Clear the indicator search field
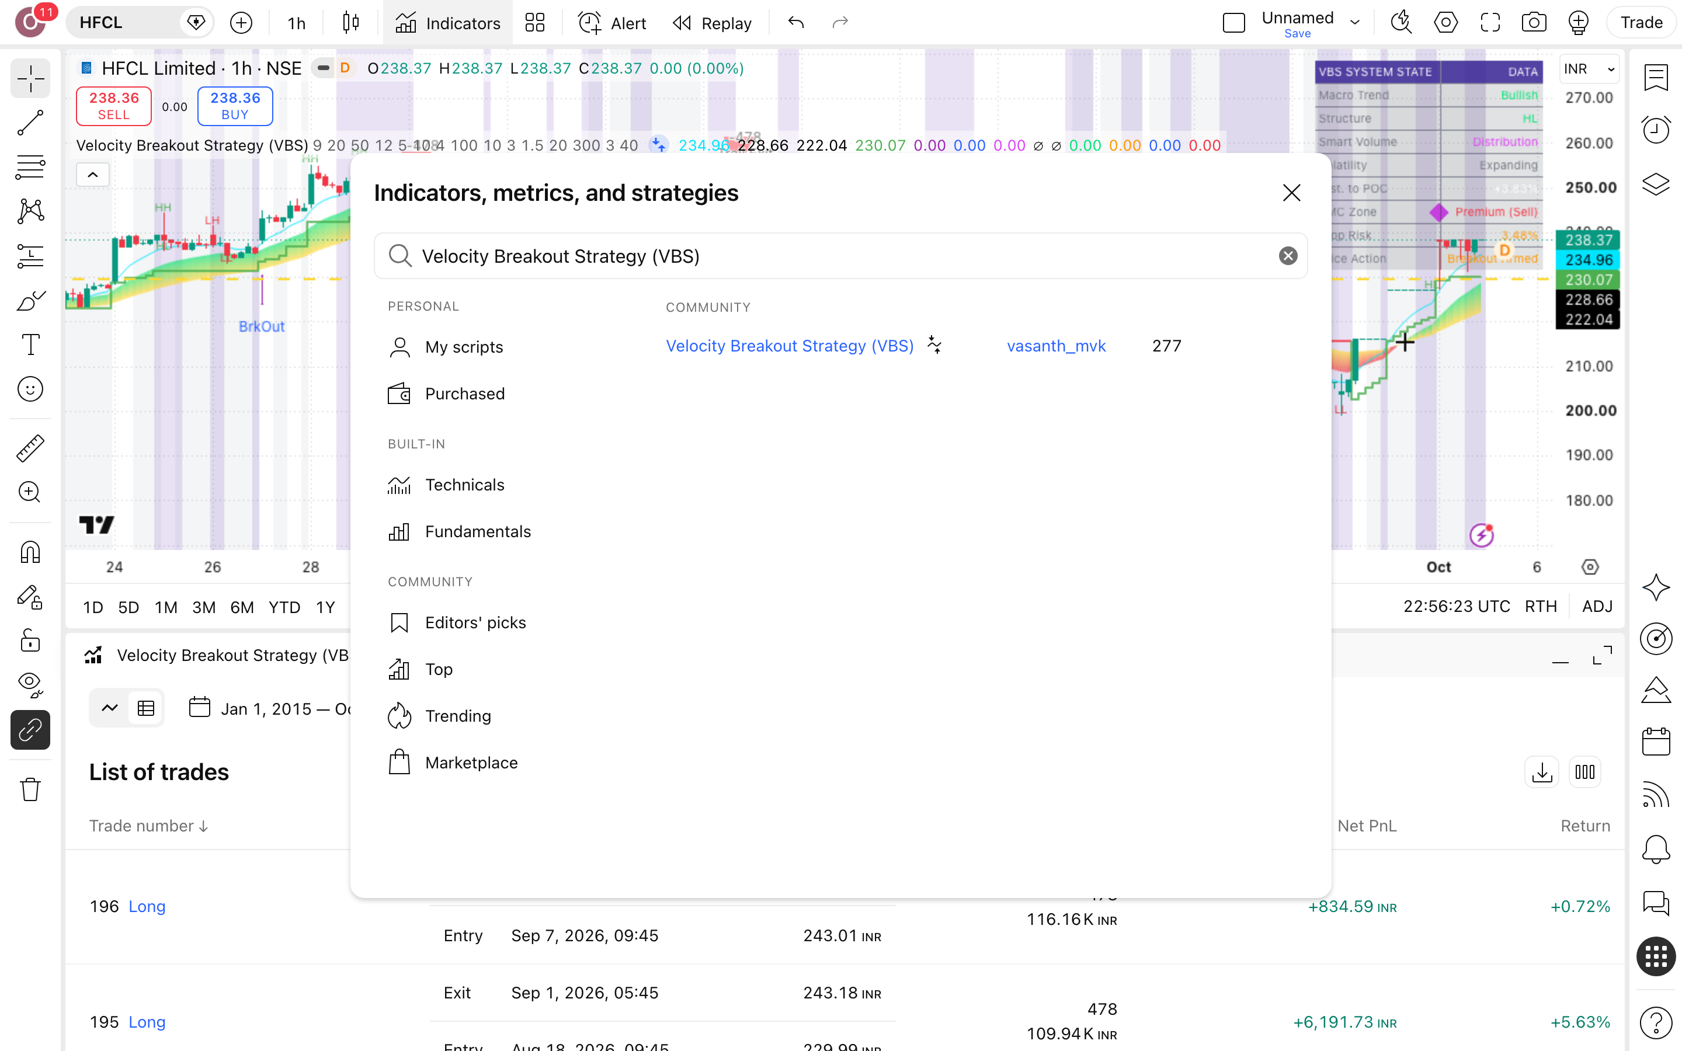1682x1051 pixels. (x=1288, y=256)
